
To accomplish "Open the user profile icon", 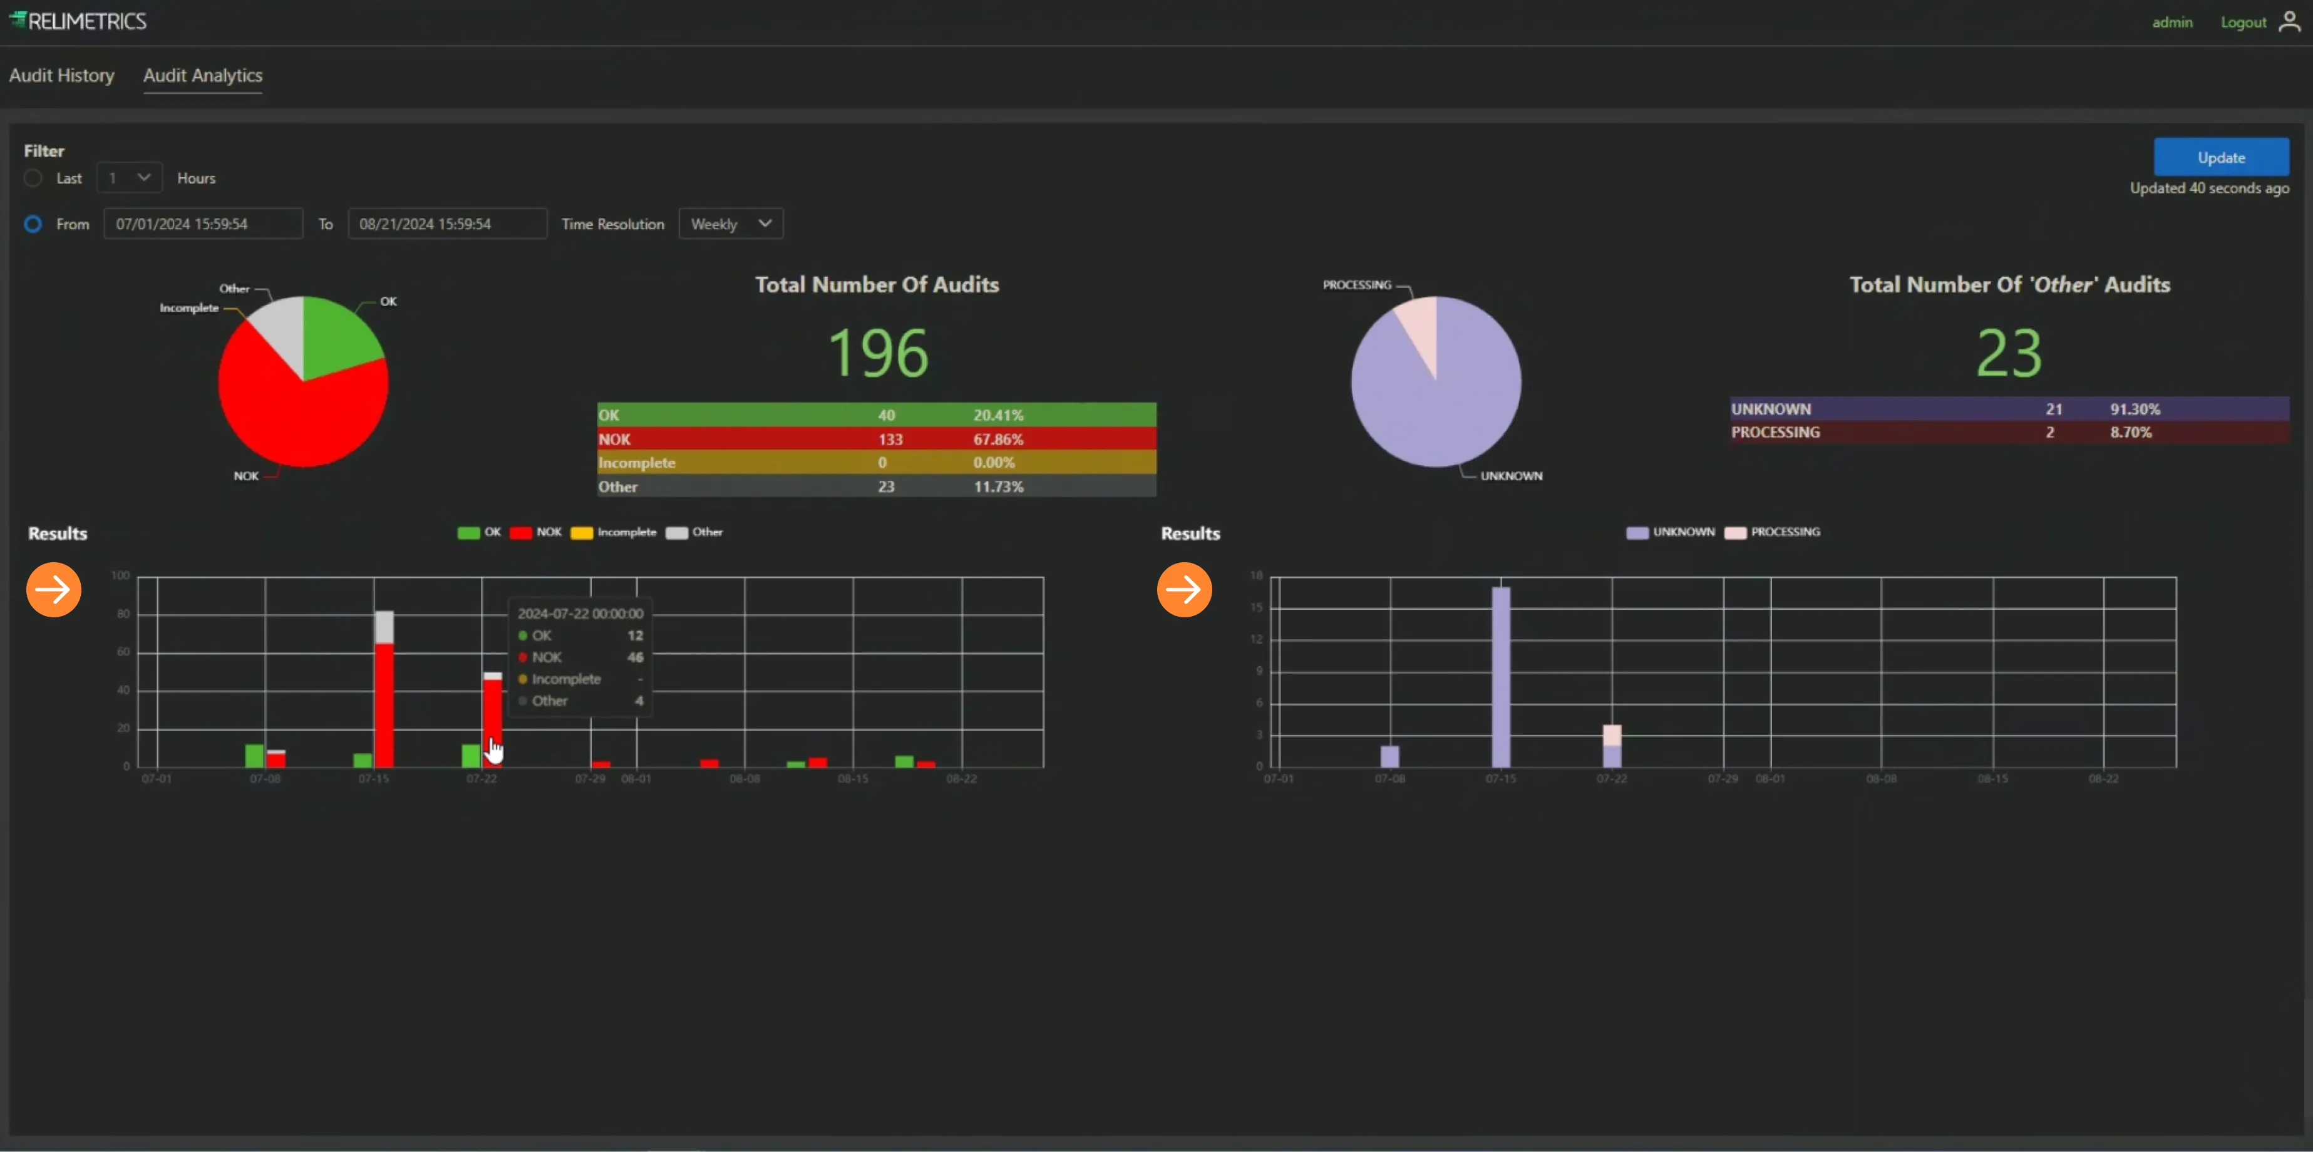I will [x=2290, y=21].
